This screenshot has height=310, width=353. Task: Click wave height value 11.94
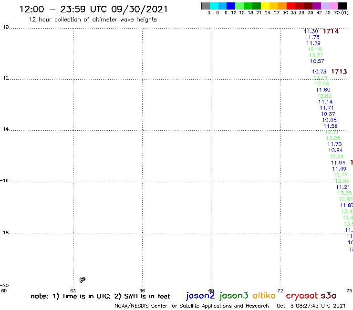(338, 163)
